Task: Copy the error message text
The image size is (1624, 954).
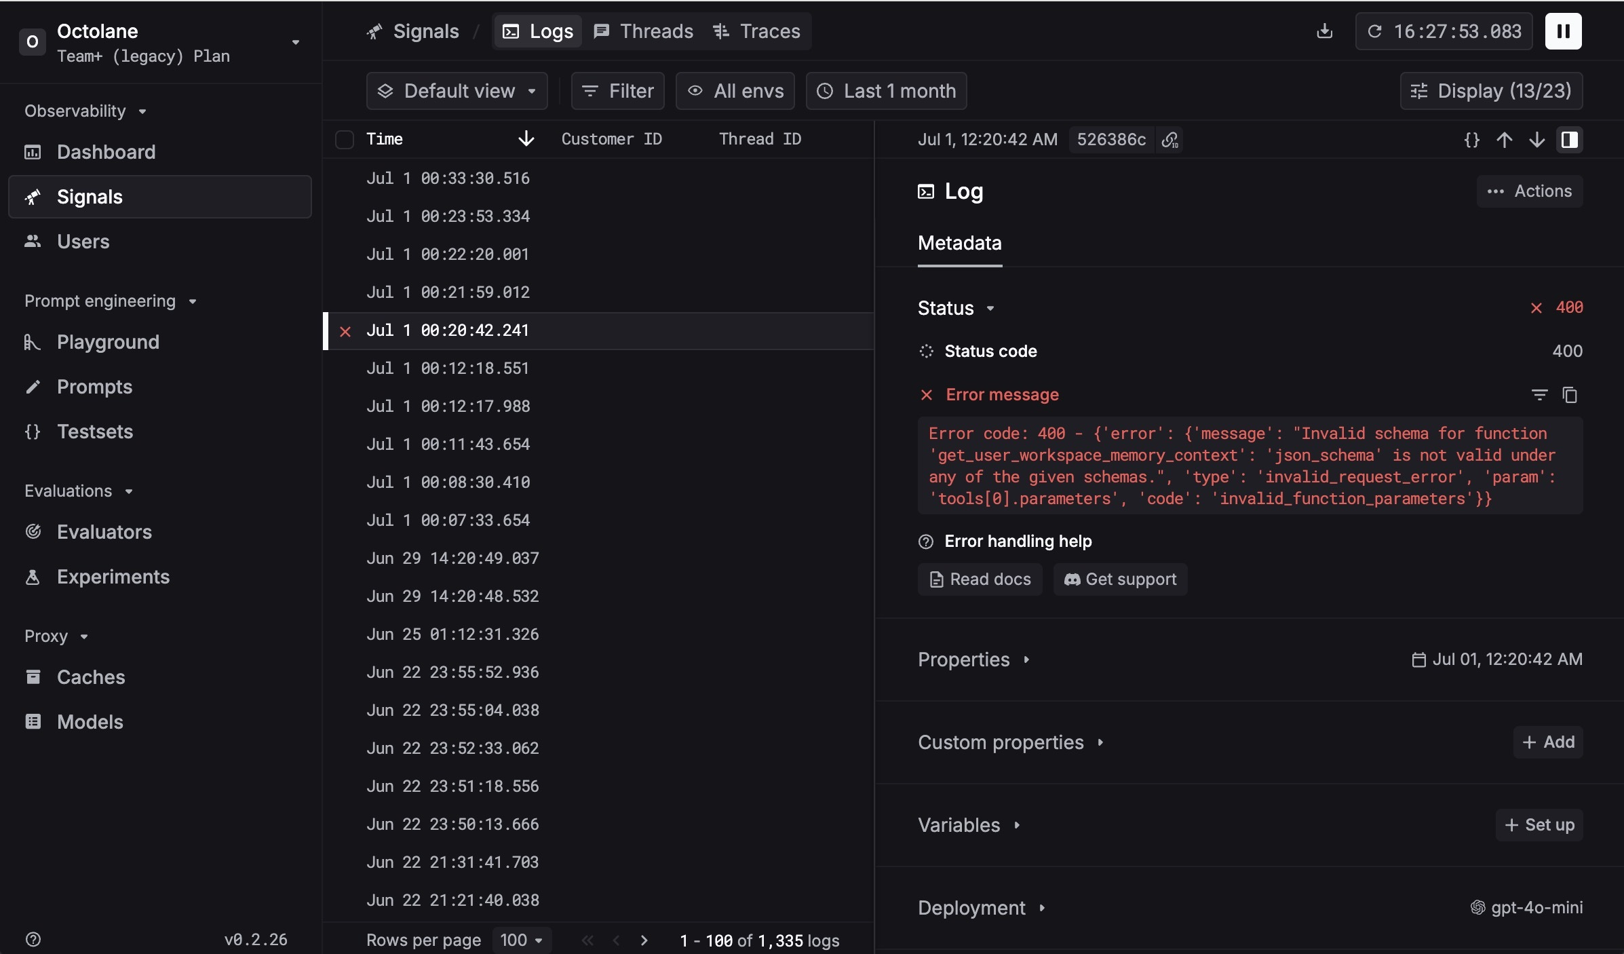Action: point(1570,395)
